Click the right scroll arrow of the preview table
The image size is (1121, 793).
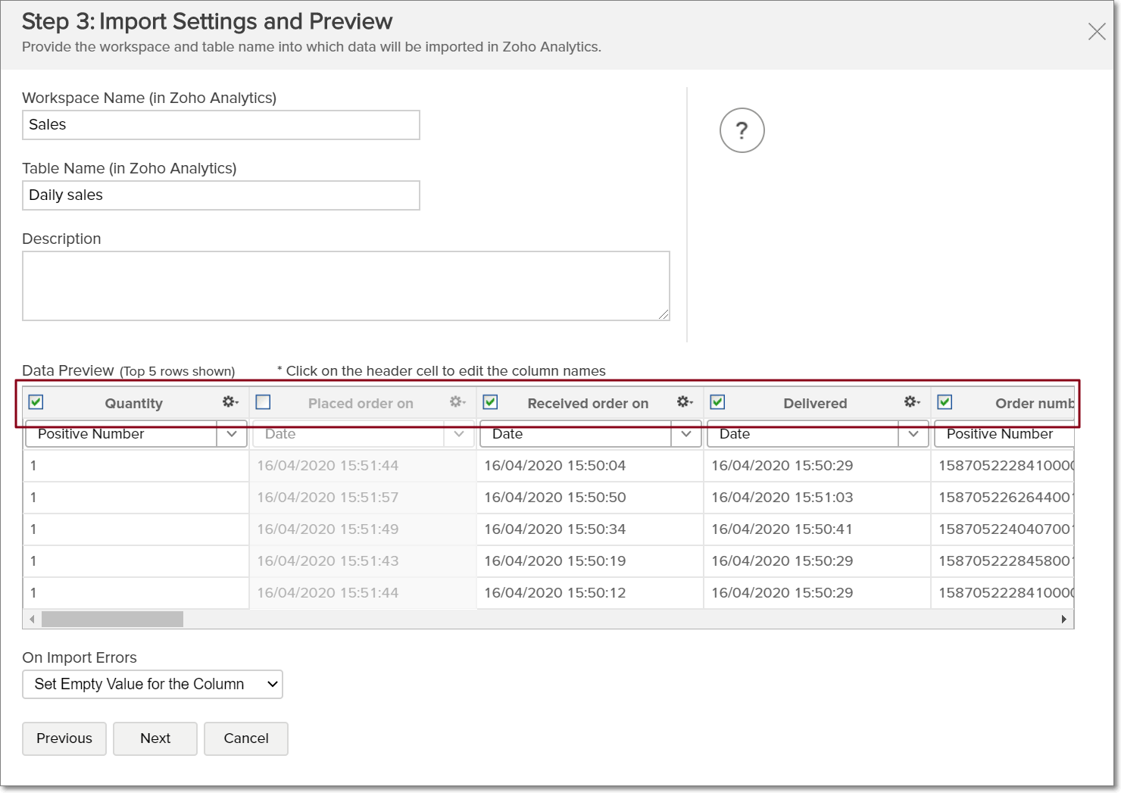point(1064,619)
